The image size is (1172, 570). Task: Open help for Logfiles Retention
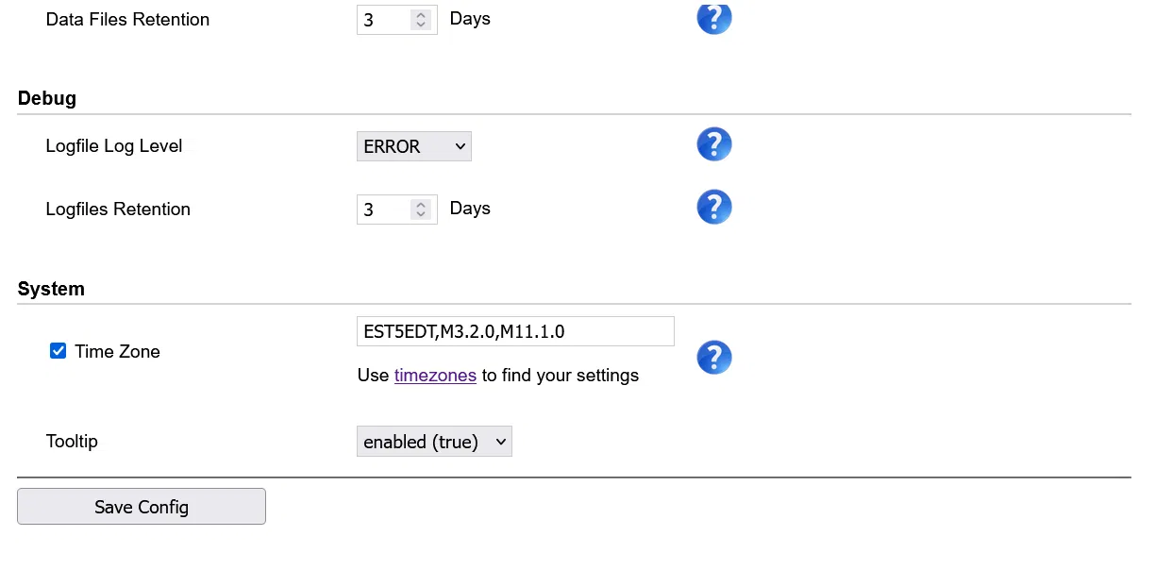pyautogui.click(x=714, y=207)
